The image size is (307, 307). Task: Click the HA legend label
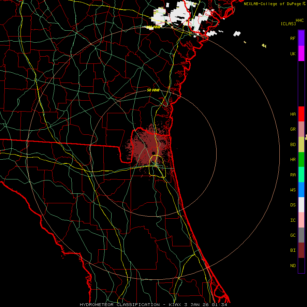293,114
